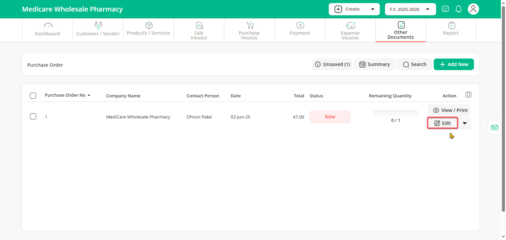Viewport: 506px width, 240px height.
Task: Click View / Print for order 1
Action: click(x=449, y=110)
